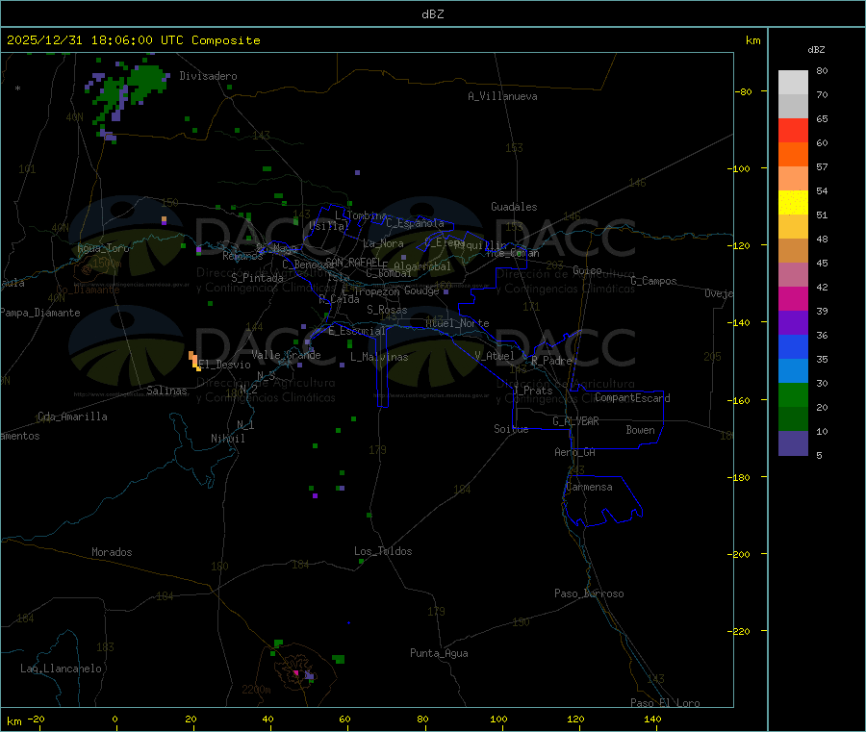Select the Guadales label on map
The width and height of the screenshot is (866, 732).
point(514,207)
